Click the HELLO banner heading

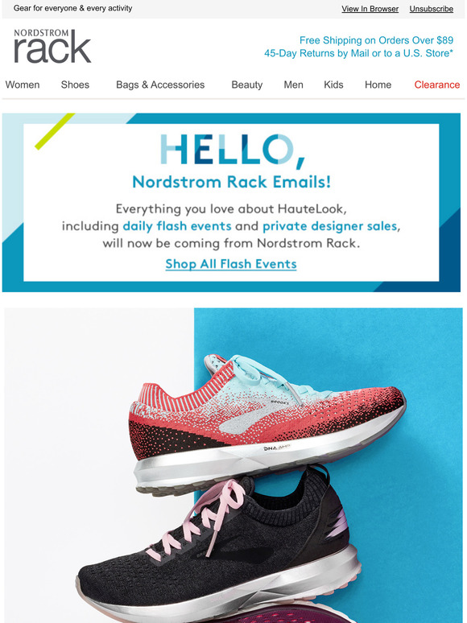point(233,151)
